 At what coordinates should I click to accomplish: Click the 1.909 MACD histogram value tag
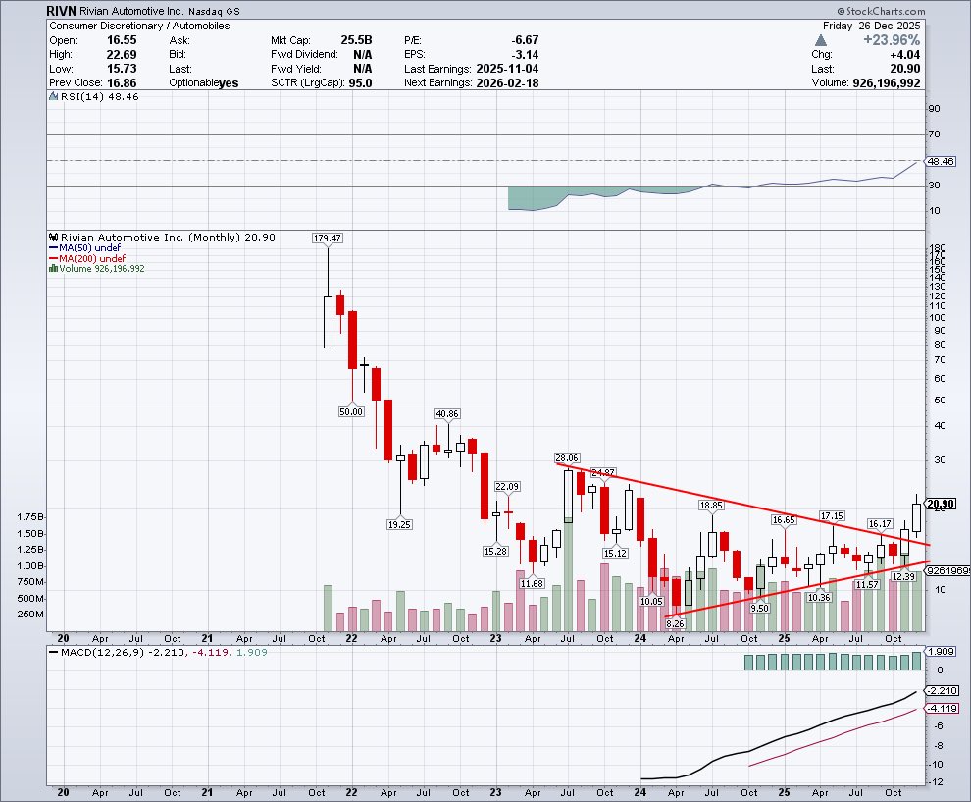point(942,652)
